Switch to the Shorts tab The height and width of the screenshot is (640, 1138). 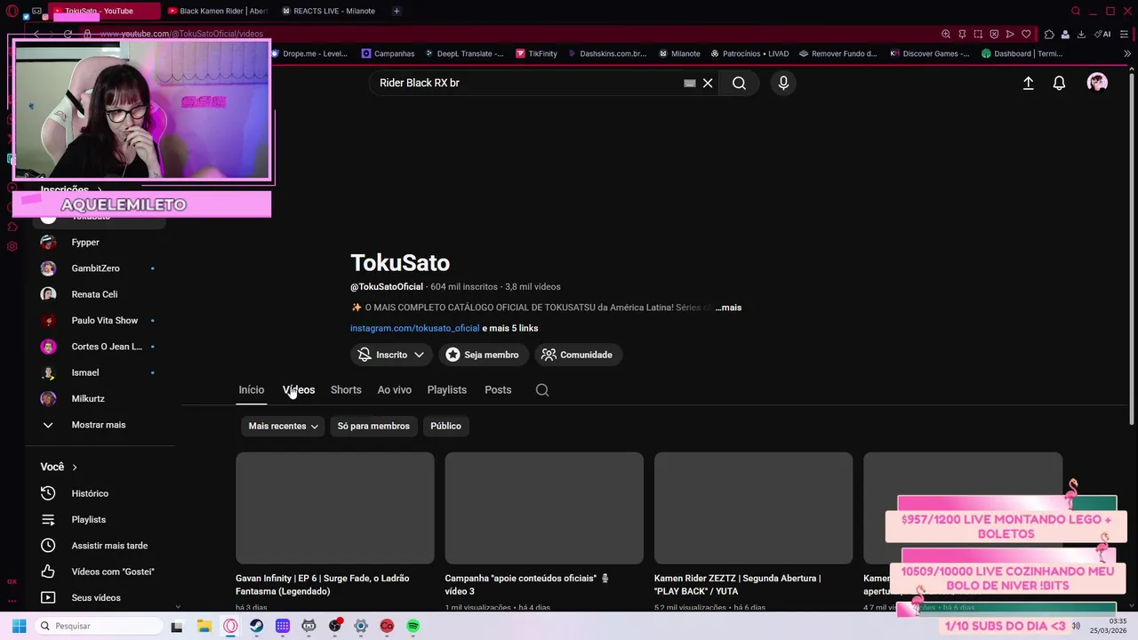pos(346,389)
